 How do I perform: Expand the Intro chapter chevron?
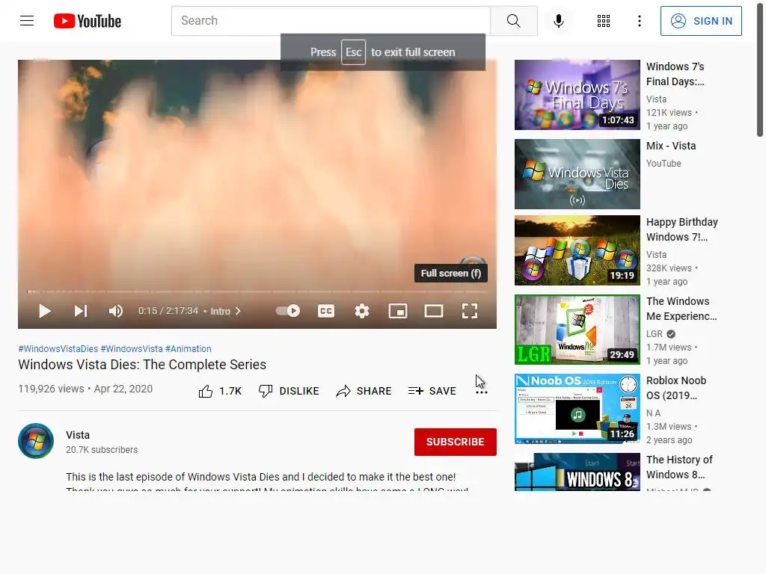click(238, 311)
